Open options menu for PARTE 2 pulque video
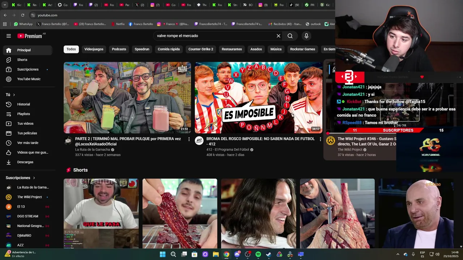This screenshot has height=260, width=463. point(189,139)
